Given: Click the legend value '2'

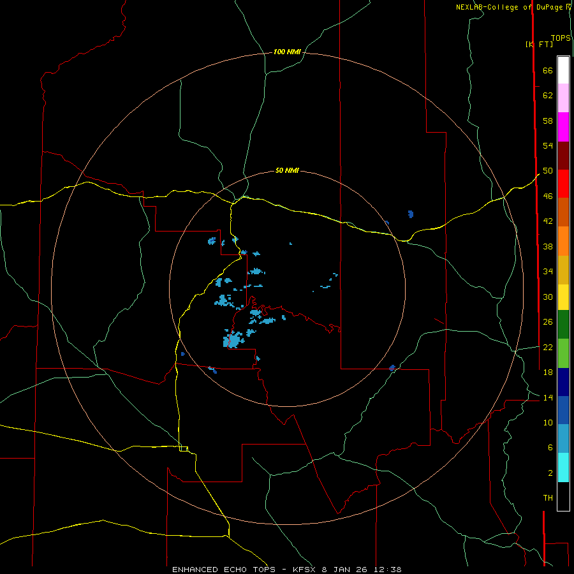Looking at the screenshot, I should click(550, 473).
